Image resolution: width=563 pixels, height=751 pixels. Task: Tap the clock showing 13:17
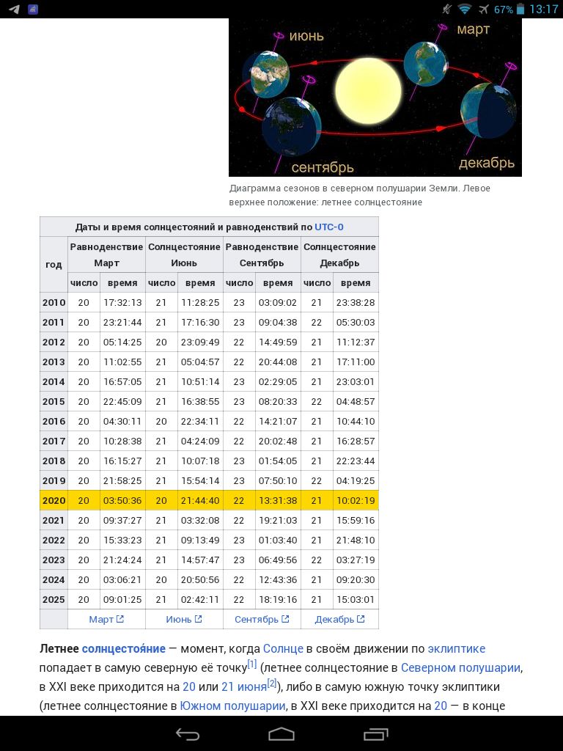[x=543, y=9]
